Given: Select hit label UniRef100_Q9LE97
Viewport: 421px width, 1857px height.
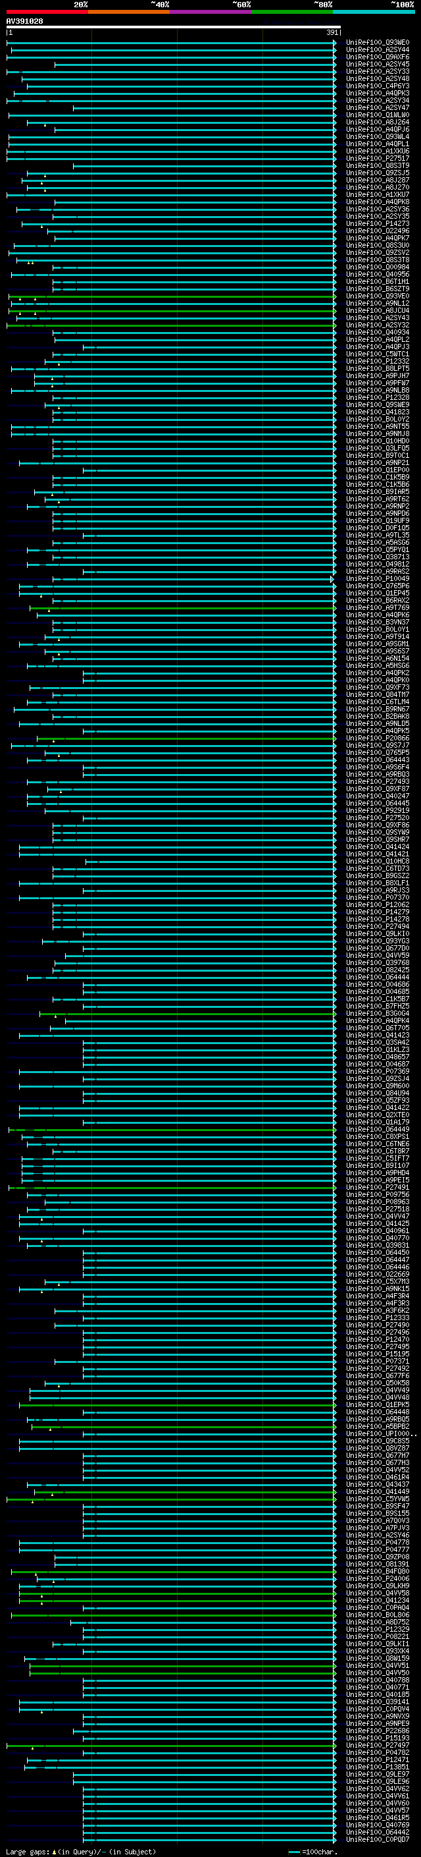Looking at the screenshot, I should pos(378,1775).
